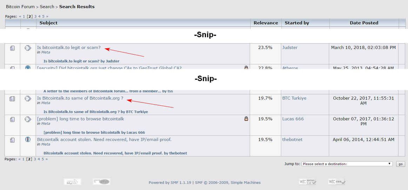The width and height of the screenshot is (408, 190).
Task: Open topic 'Is bitcointalk.to legit or scam?'
Action: point(69,48)
